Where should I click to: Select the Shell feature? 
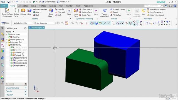pyautogui.click(x=36, y=15)
